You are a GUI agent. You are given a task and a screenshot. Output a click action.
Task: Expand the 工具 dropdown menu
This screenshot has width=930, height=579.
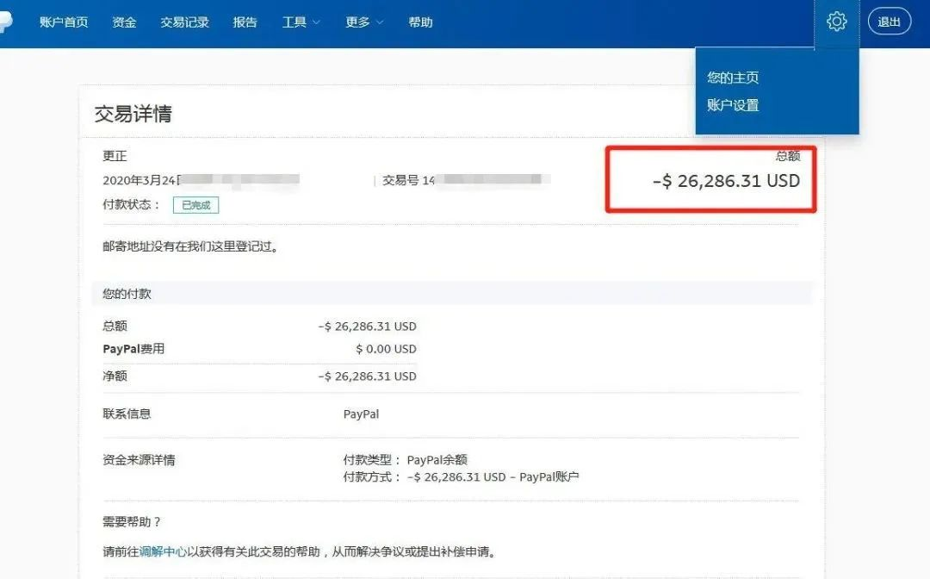(301, 22)
